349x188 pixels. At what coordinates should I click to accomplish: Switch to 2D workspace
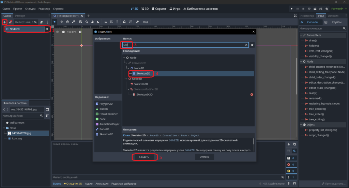135,8
